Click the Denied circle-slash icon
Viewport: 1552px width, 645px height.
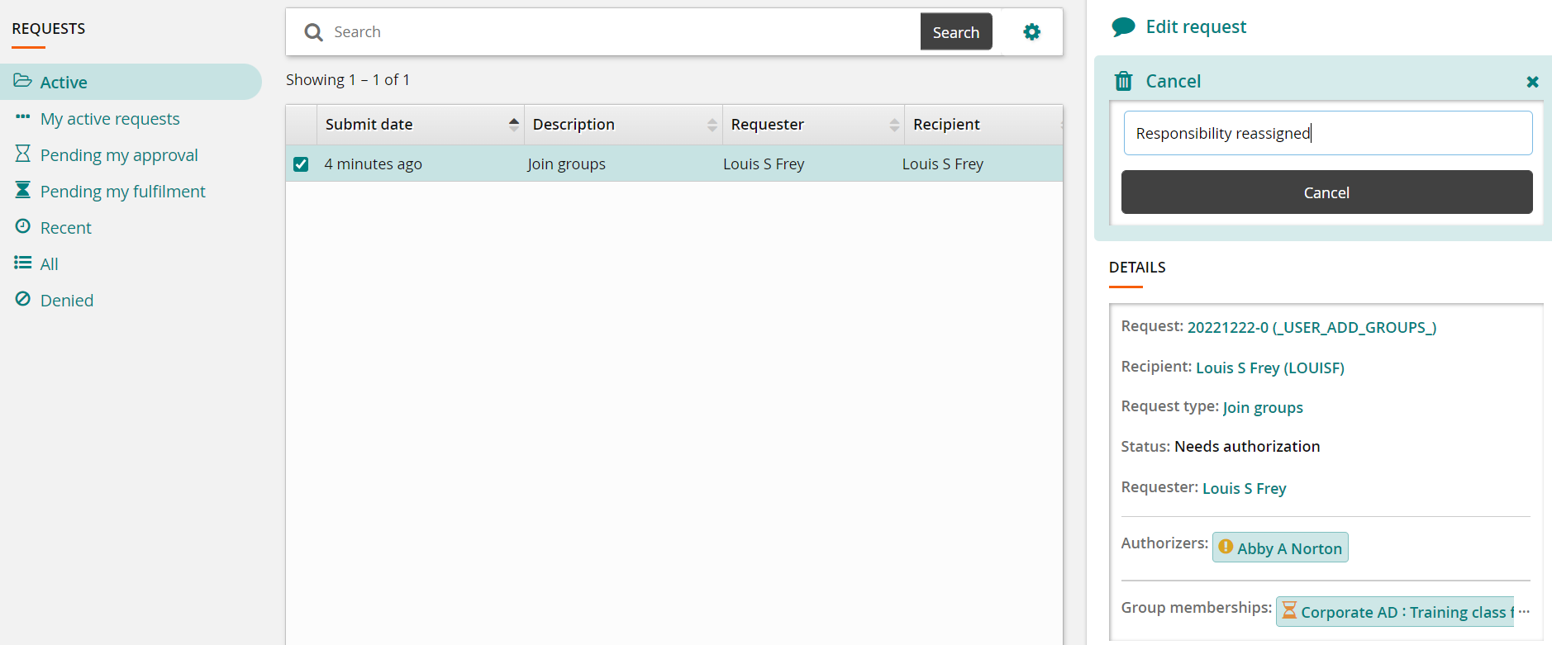[23, 299]
